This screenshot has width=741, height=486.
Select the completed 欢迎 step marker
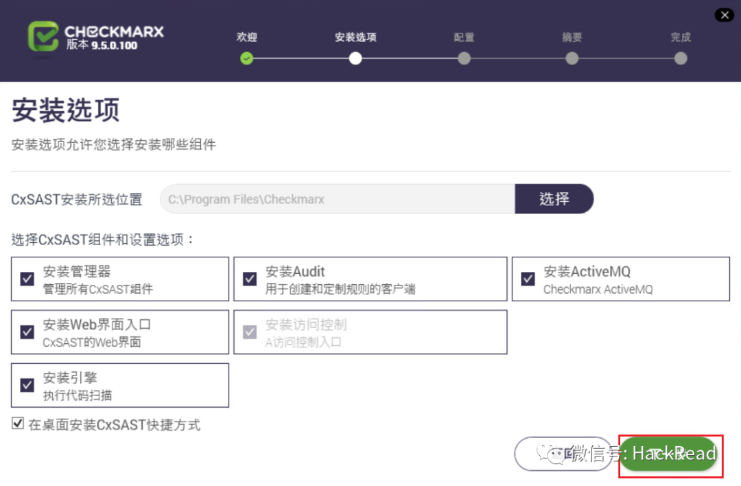(x=246, y=58)
